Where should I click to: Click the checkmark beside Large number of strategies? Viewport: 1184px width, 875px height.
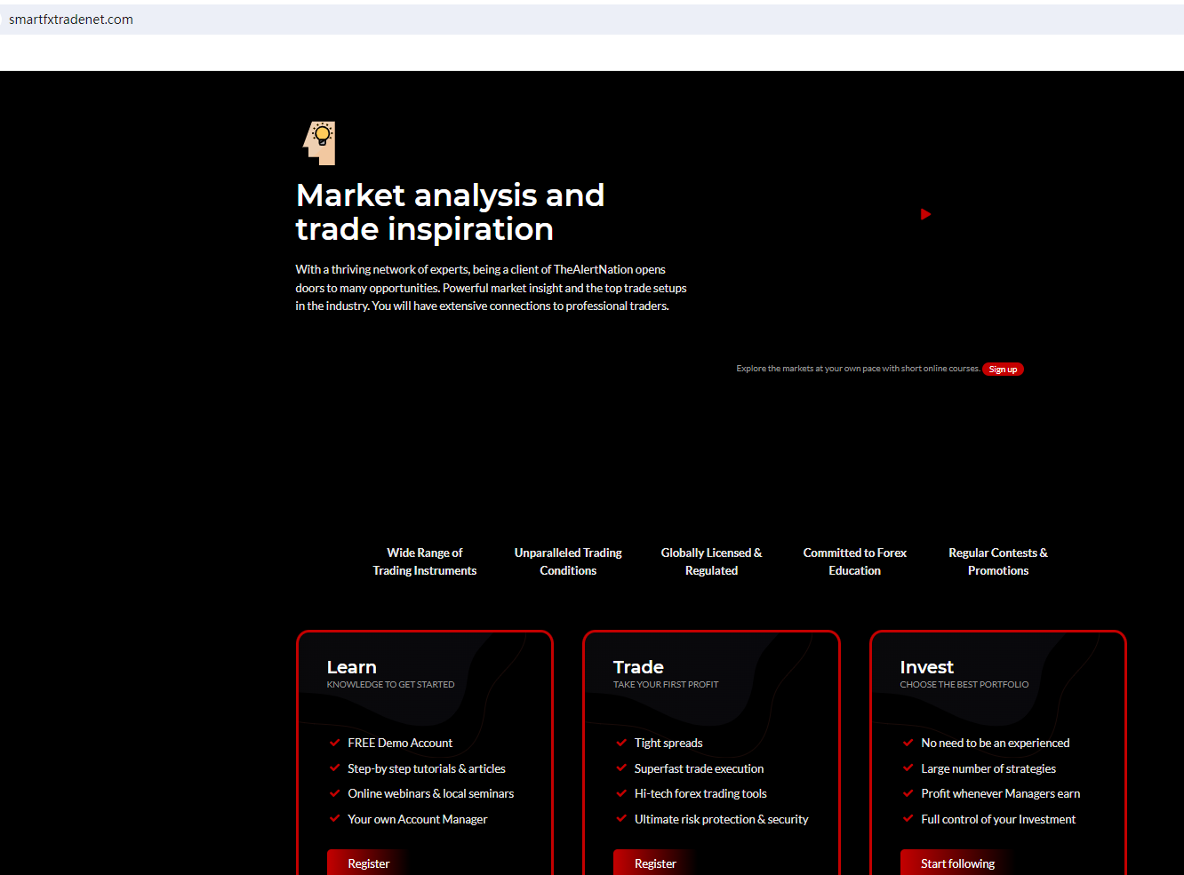click(908, 768)
